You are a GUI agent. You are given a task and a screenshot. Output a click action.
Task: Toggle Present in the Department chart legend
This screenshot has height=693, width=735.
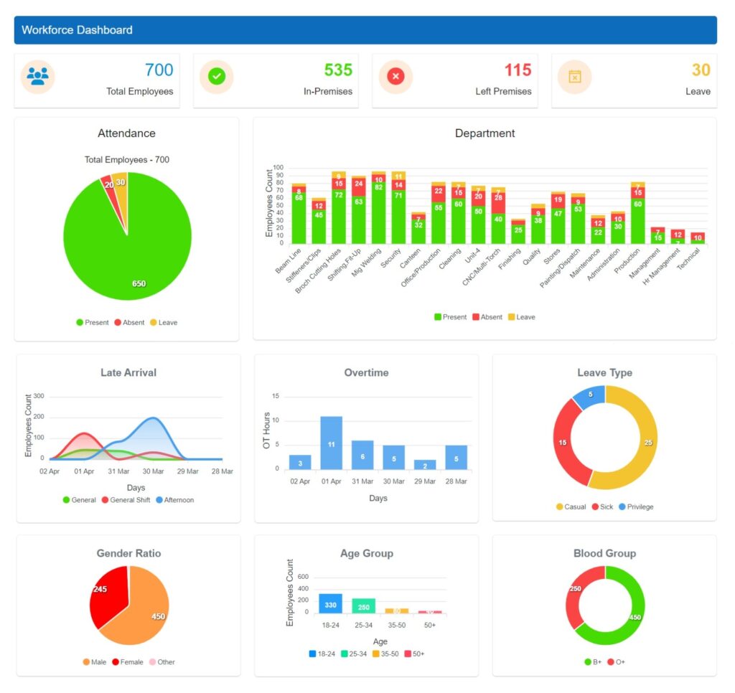(x=451, y=316)
